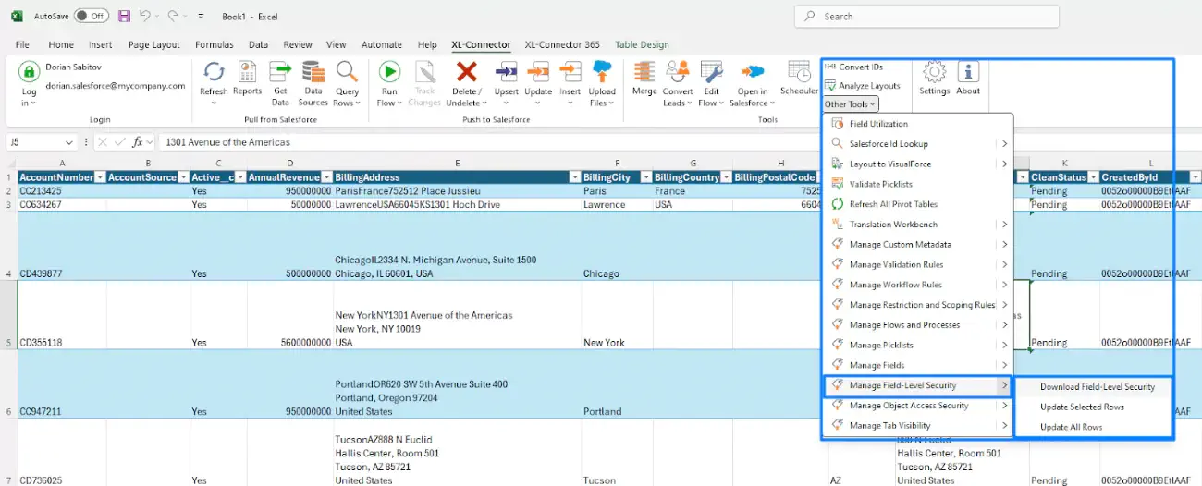Select Field Utilization menu item

coord(918,124)
